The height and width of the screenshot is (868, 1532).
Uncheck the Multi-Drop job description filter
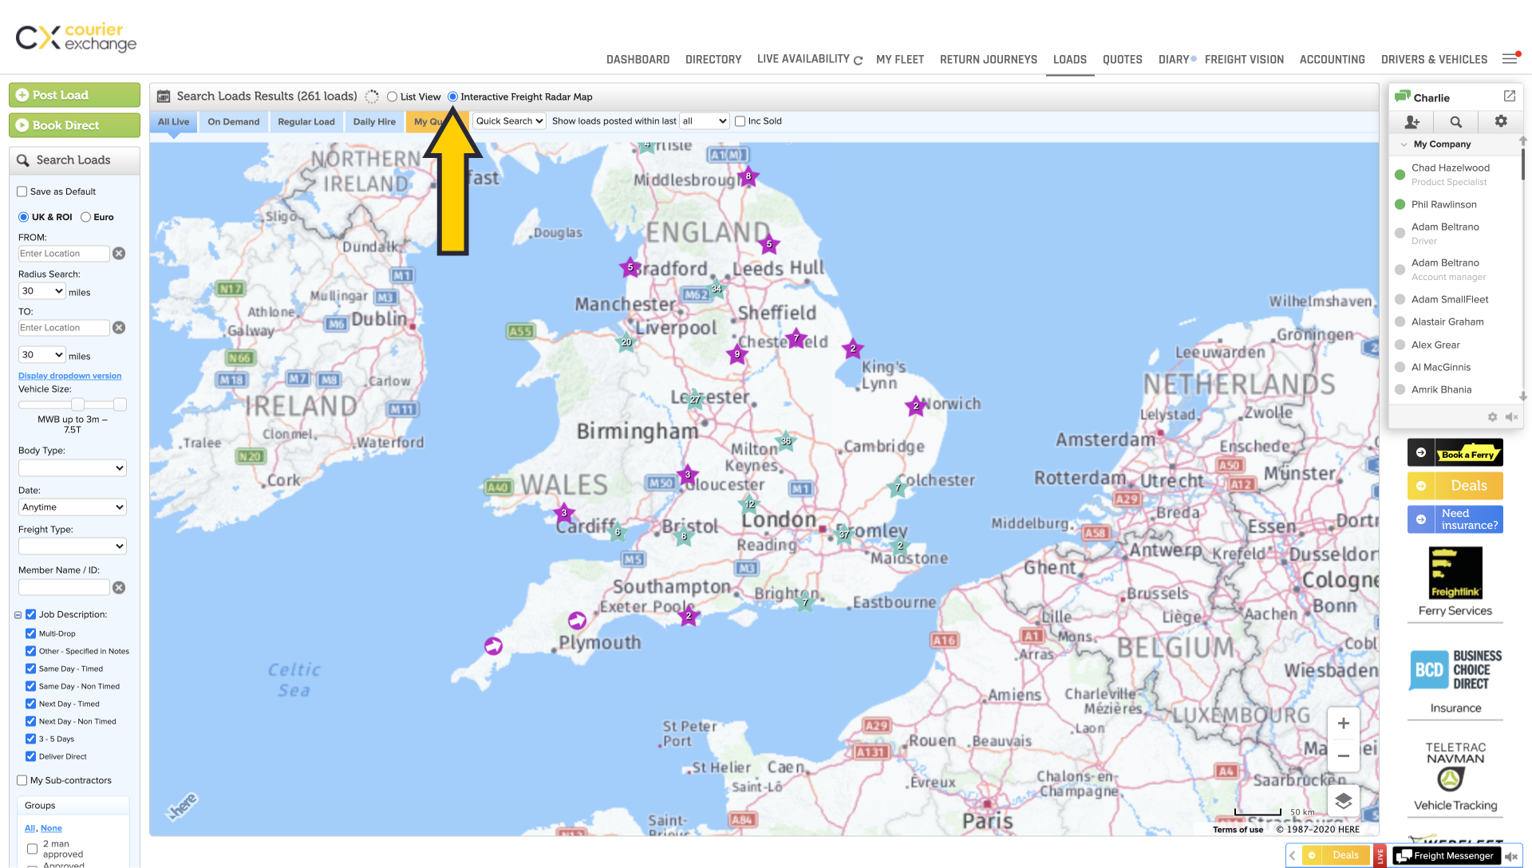coord(30,633)
